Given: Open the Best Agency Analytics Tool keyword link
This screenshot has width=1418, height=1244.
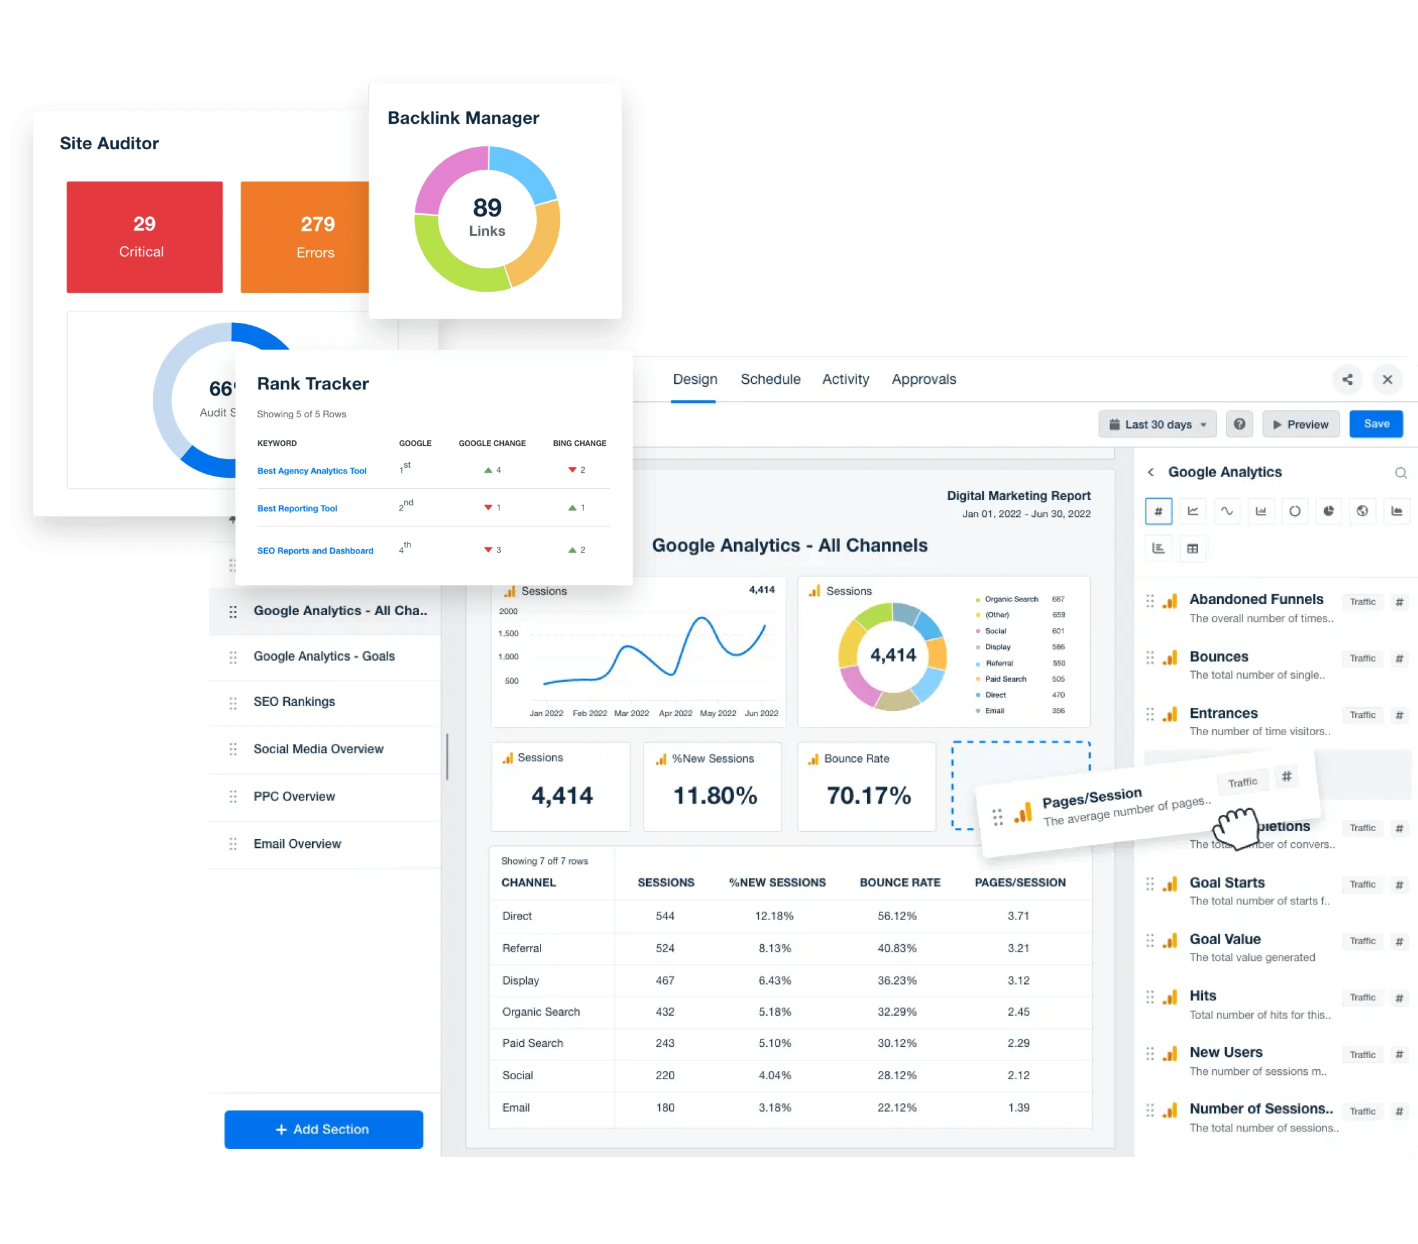Looking at the screenshot, I should tap(312, 470).
